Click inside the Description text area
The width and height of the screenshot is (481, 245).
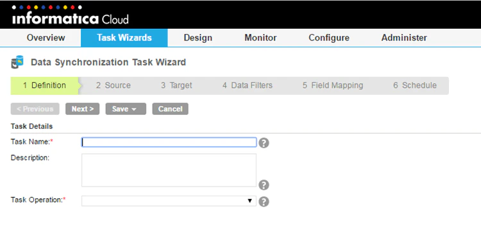(169, 170)
